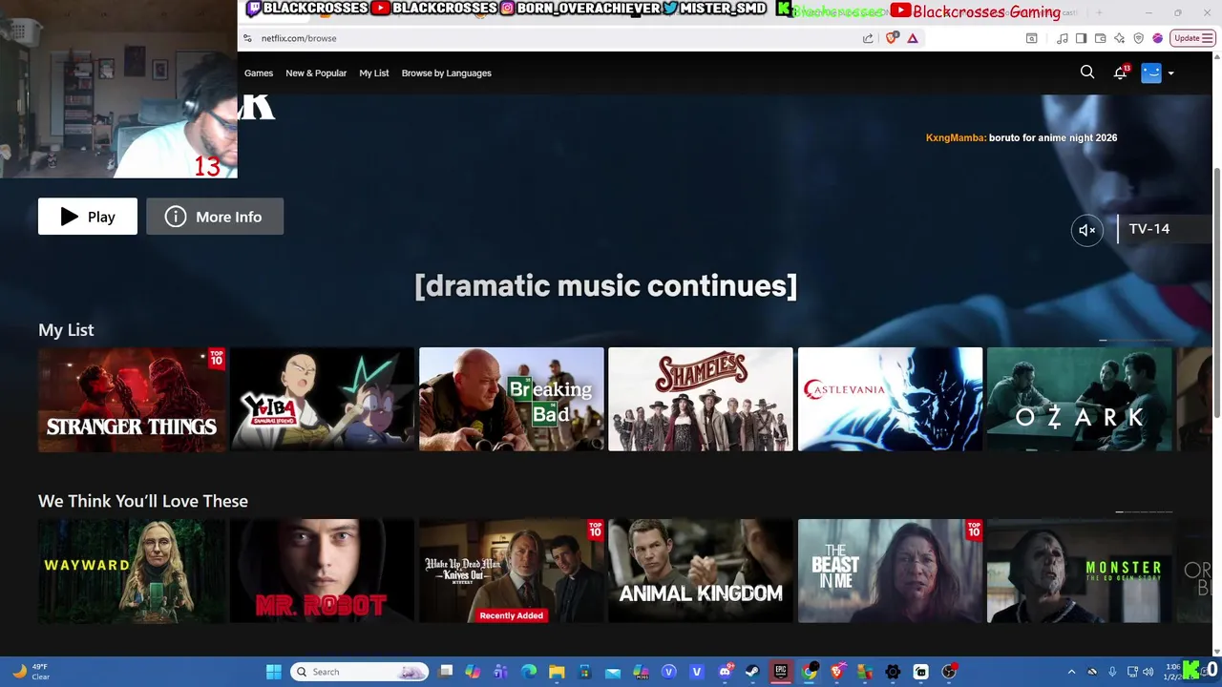Open File Explorer from the taskbar
The image size is (1222, 687).
557,672
